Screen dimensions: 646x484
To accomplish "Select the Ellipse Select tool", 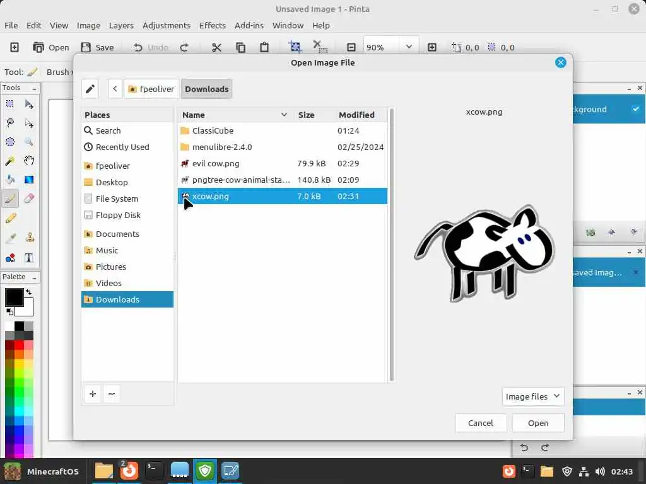I will point(10,142).
